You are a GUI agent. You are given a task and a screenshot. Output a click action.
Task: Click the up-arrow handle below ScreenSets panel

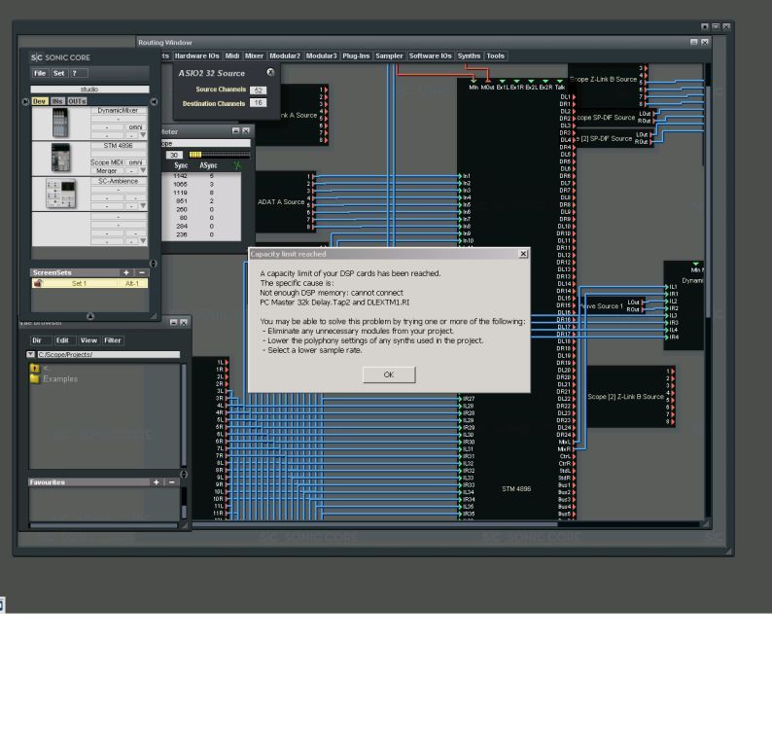point(90,316)
